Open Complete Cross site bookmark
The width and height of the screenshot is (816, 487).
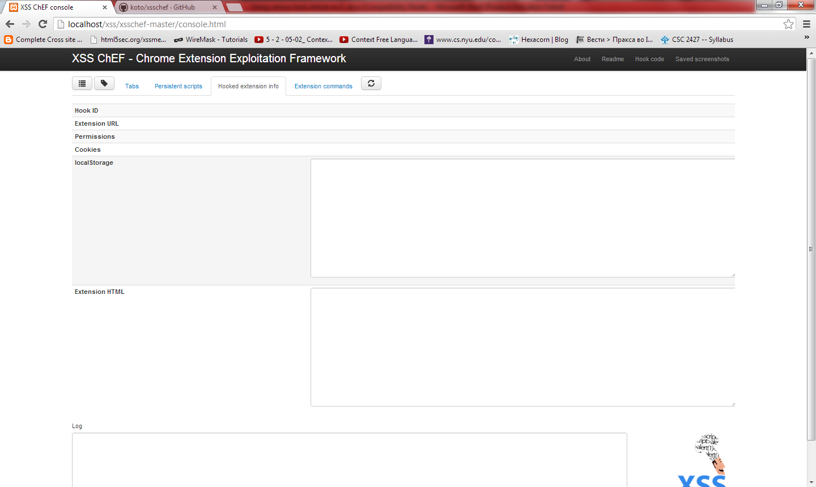pos(43,40)
